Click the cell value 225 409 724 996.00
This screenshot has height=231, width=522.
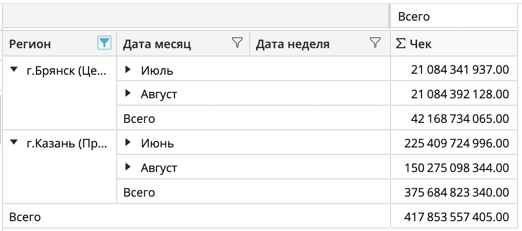tap(456, 144)
